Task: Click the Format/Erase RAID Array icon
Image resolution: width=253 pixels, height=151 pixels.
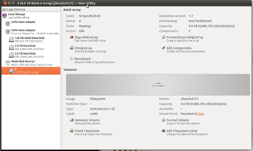Action: click(x=163, y=37)
